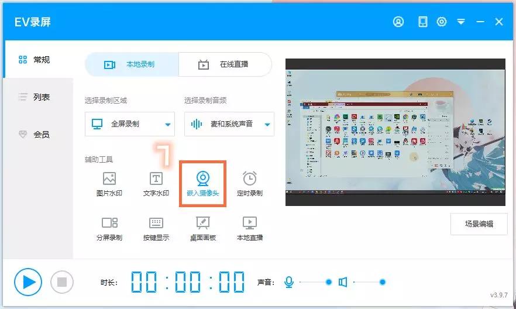Click the screen preview thumbnail
Viewport: 516px width, 309px height.
pos(395,132)
